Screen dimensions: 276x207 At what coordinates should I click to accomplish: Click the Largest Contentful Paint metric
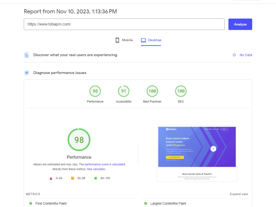click(168, 203)
